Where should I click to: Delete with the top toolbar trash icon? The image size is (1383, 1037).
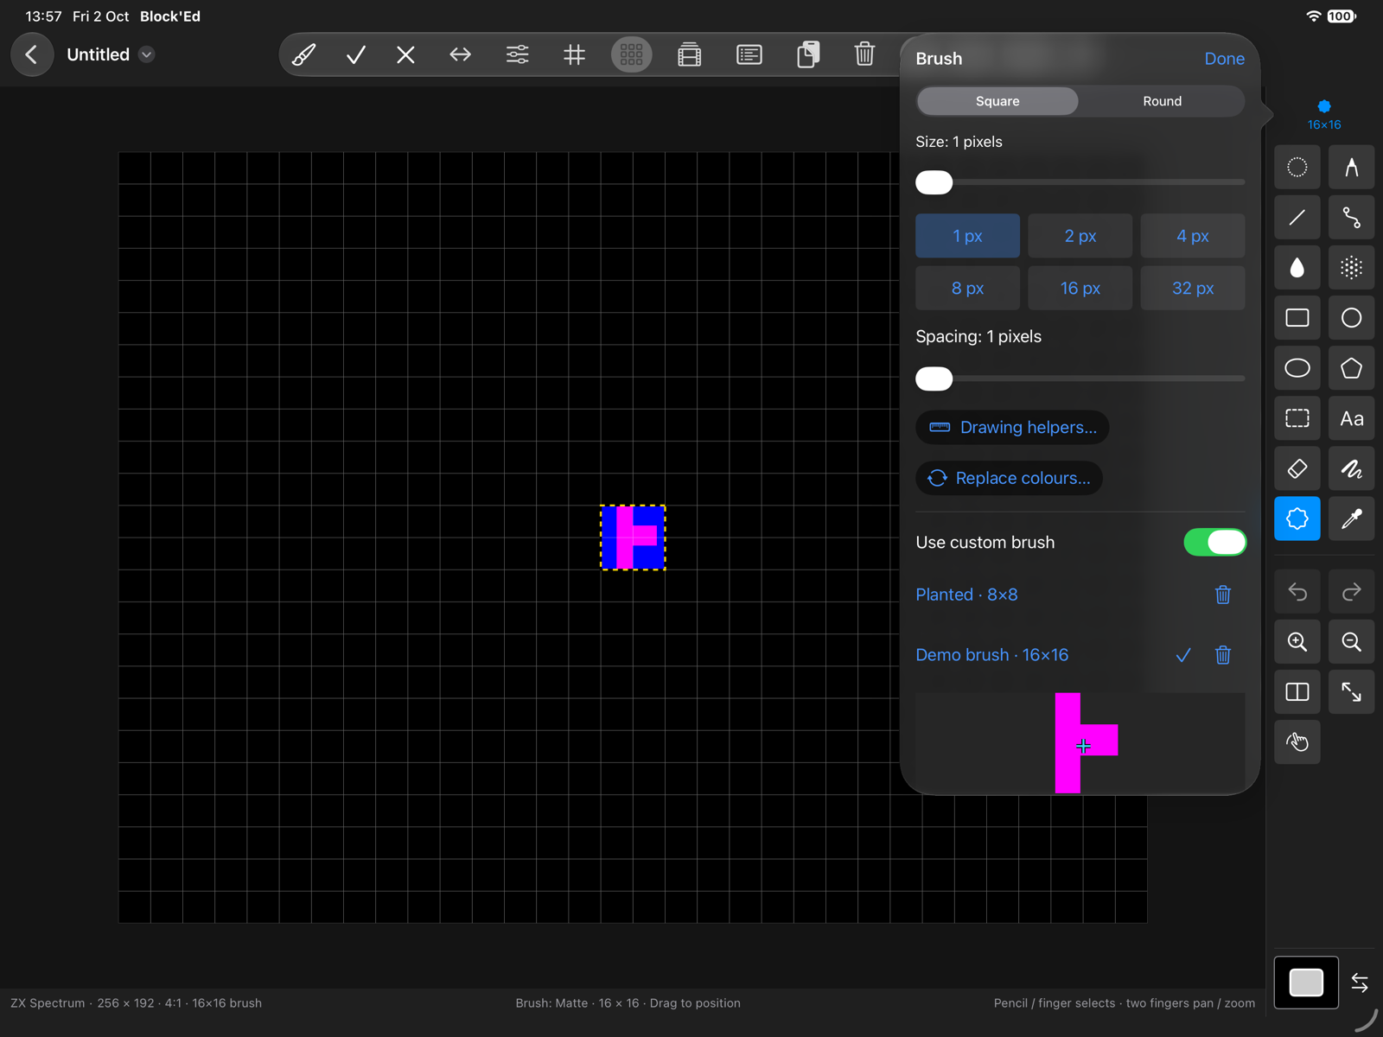click(x=864, y=54)
